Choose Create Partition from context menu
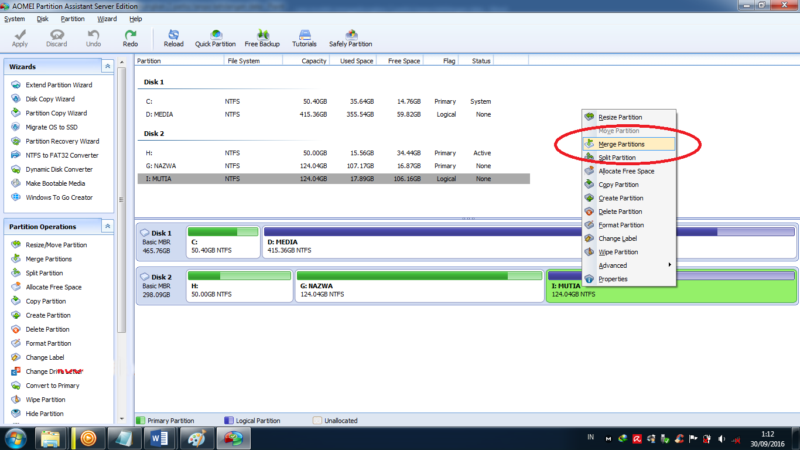This screenshot has height=450, width=800. (x=630, y=198)
